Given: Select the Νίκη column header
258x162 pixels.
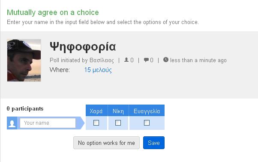Looking at the screenshot, I should click(x=118, y=111).
